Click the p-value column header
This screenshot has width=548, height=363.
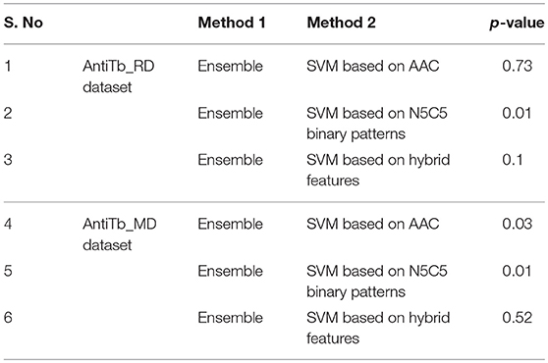(x=517, y=23)
